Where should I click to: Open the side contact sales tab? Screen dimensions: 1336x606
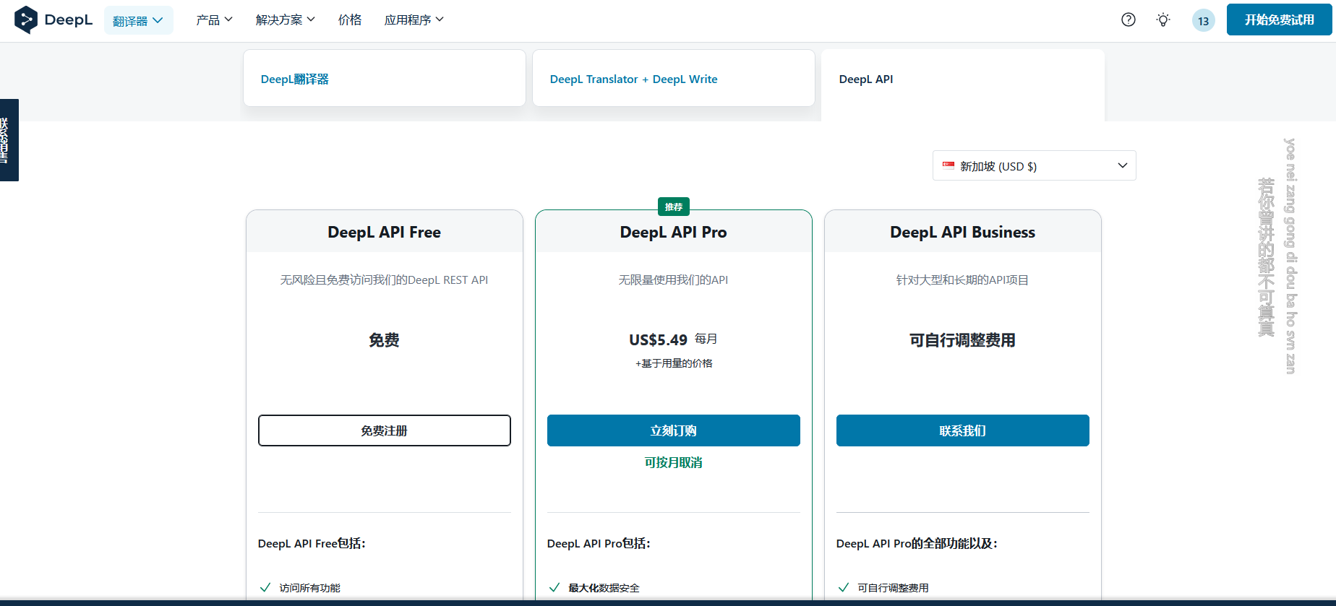(x=9, y=140)
